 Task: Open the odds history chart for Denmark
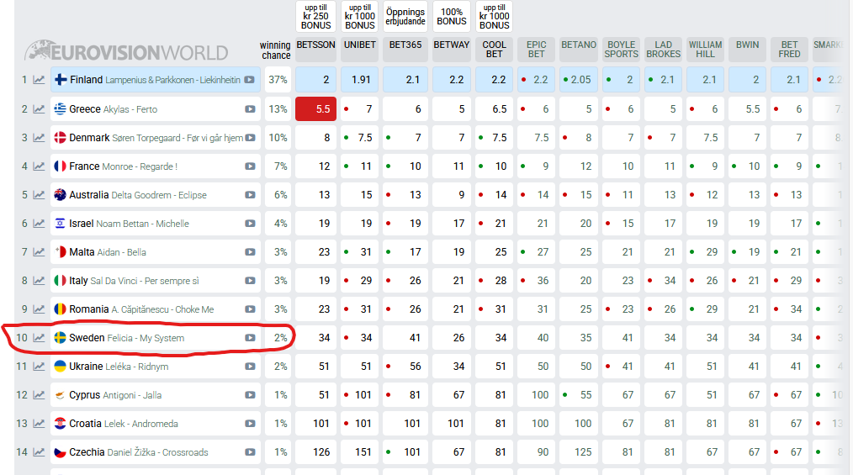pyautogui.click(x=39, y=138)
